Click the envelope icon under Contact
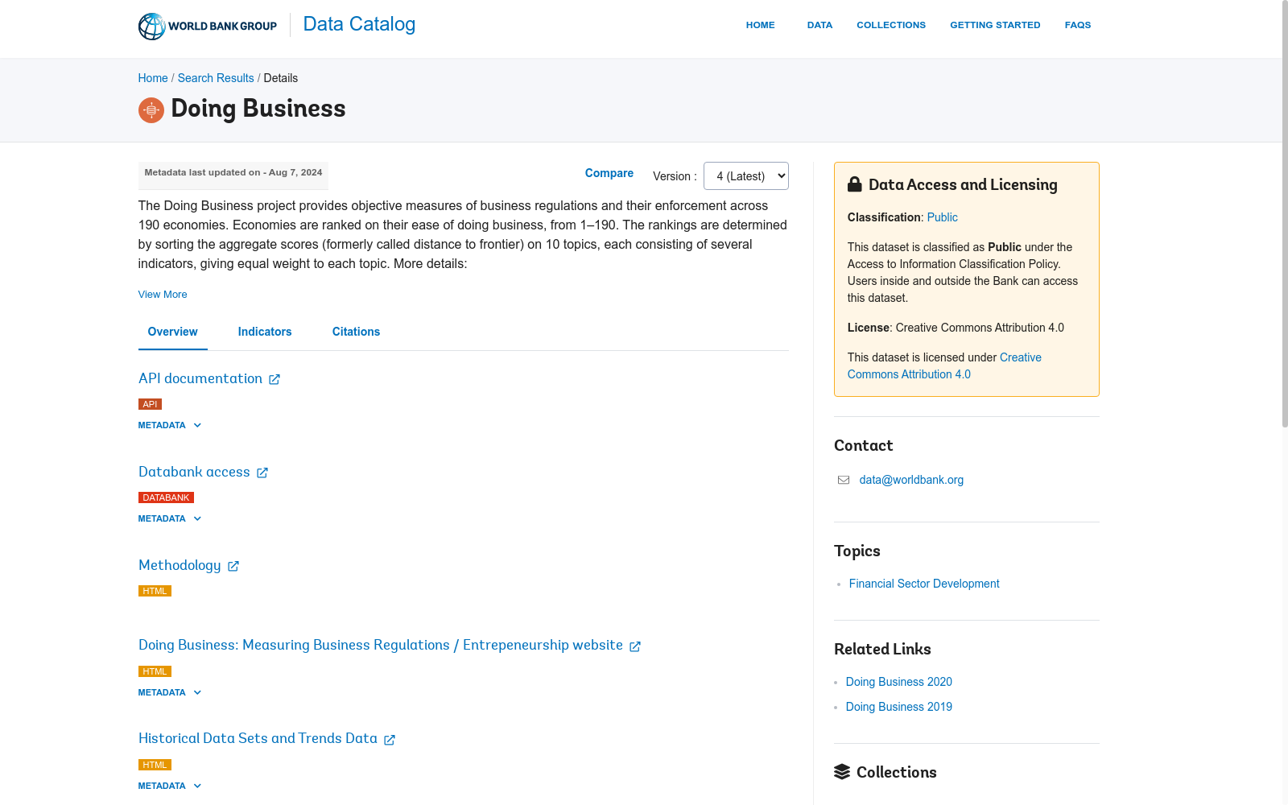 (844, 480)
